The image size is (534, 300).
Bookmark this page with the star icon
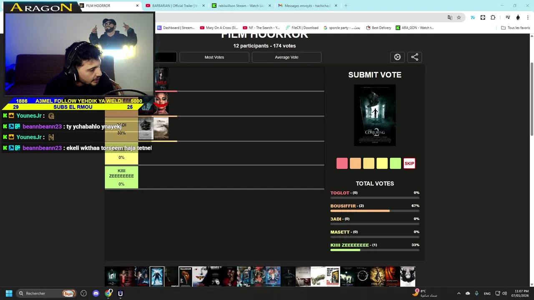pyautogui.click(x=459, y=17)
